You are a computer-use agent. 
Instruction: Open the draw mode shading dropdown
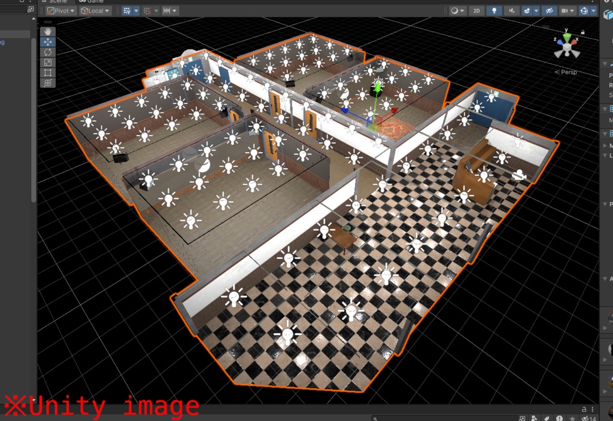coord(457,11)
